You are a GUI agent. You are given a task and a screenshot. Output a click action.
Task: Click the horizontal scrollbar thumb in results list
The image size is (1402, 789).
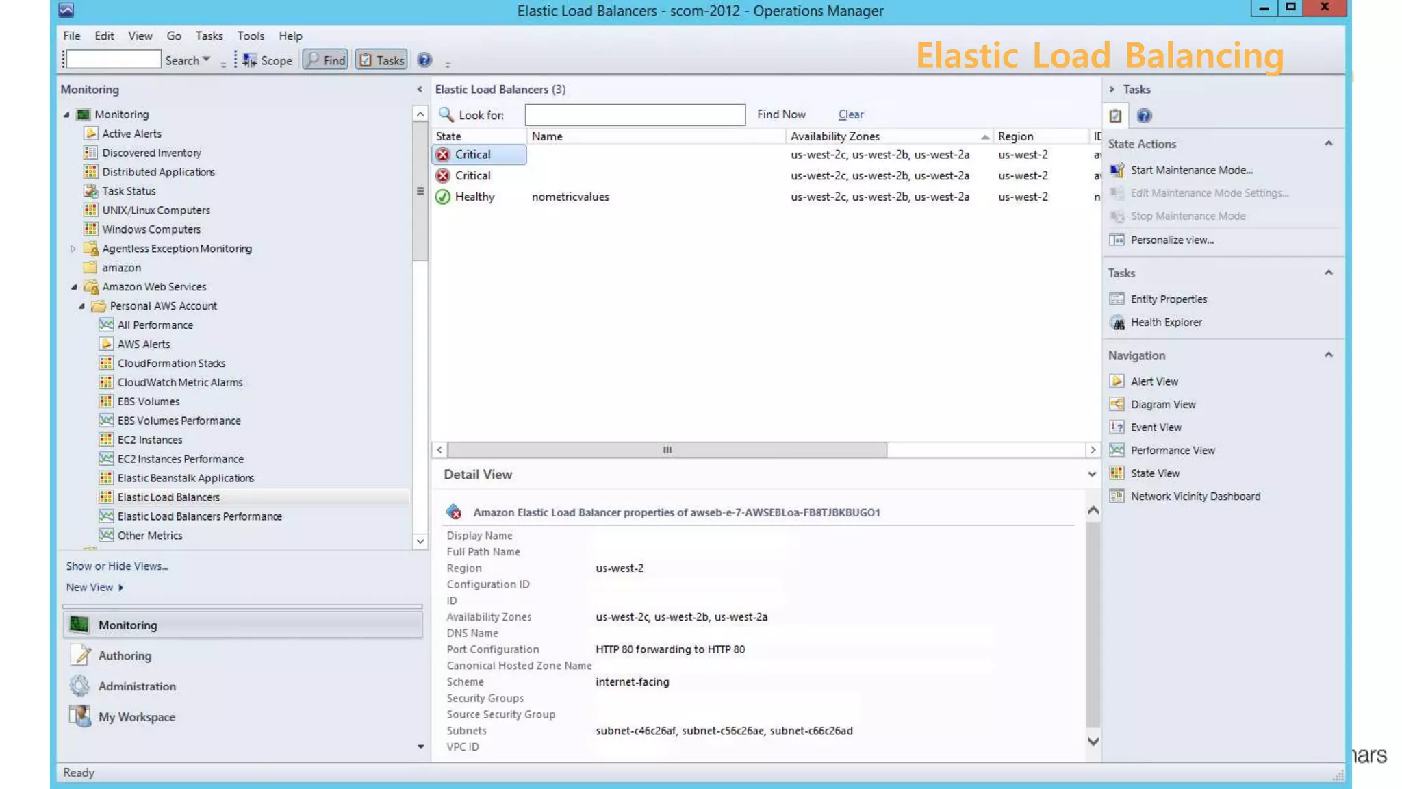(x=667, y=450)
